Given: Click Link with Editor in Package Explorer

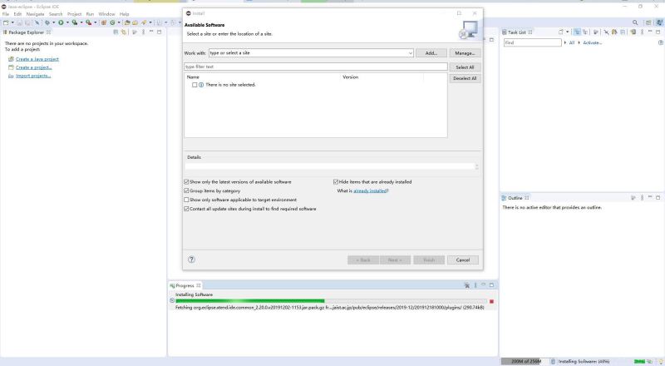Looking at the screenshot, I should click(123, 32).
